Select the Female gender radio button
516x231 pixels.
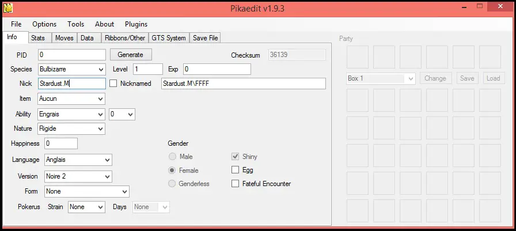click(x=172, y=171)
